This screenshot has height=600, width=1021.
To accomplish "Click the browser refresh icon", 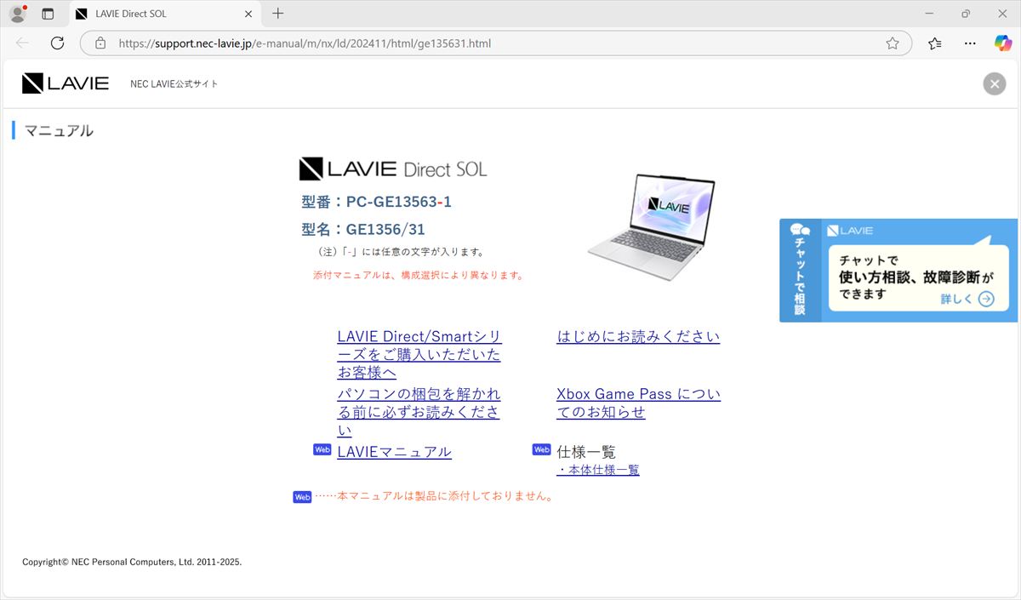I will 57,43.
